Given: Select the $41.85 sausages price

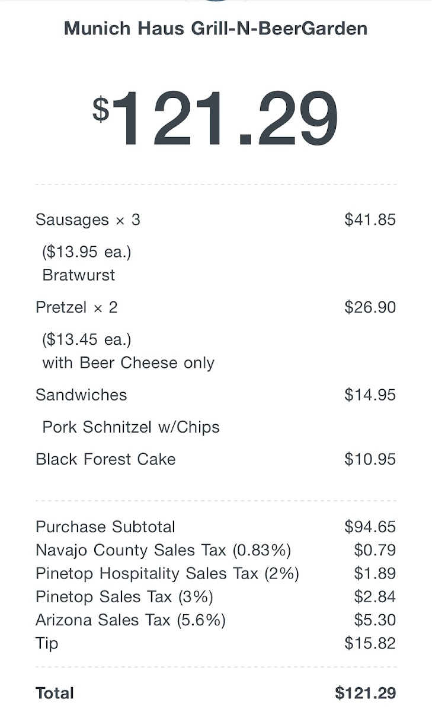Looking at the screenshot, I should (x=370, y=220).
